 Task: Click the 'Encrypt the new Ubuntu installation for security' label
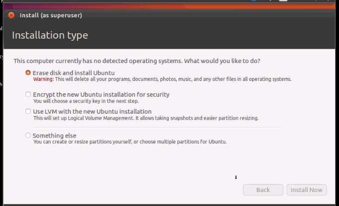[101, 94]
